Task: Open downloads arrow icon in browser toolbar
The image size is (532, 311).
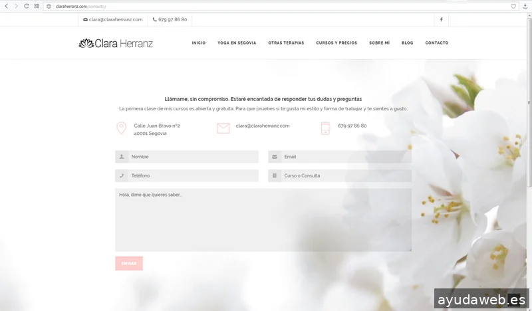Action: (x=525, y=6)
